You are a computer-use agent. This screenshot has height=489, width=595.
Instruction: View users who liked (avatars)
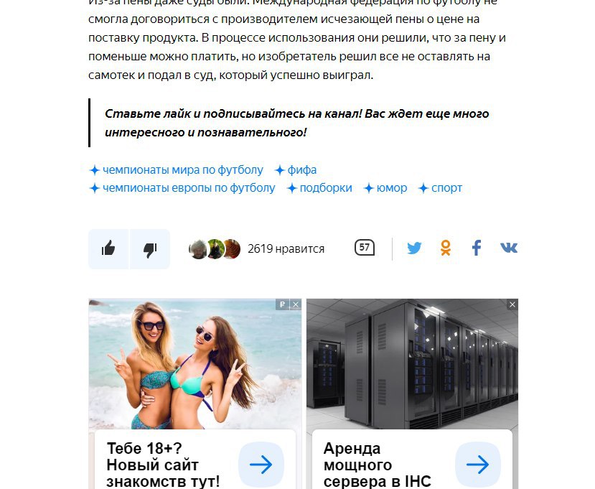215,249
